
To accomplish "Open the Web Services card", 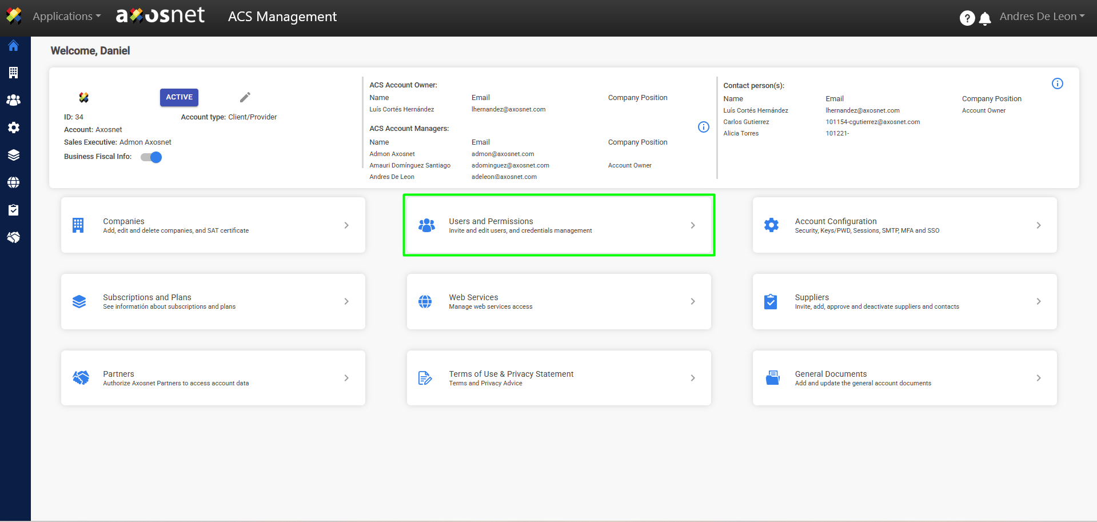I will 559,301.
